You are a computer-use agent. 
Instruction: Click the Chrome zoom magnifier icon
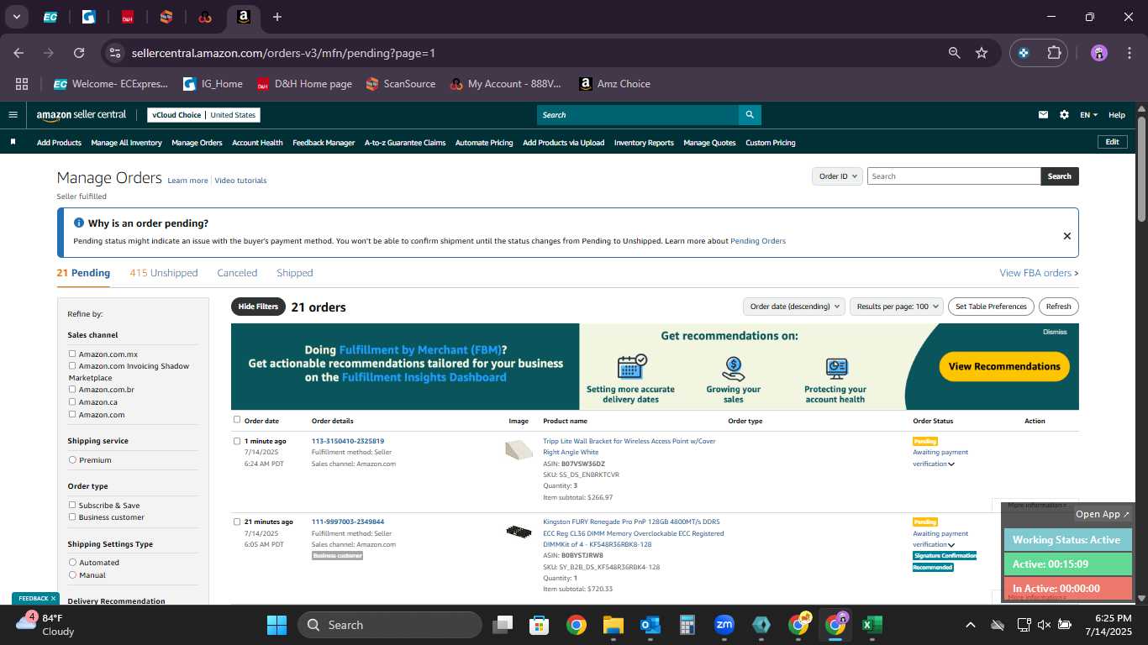click(x=954, y=53)
